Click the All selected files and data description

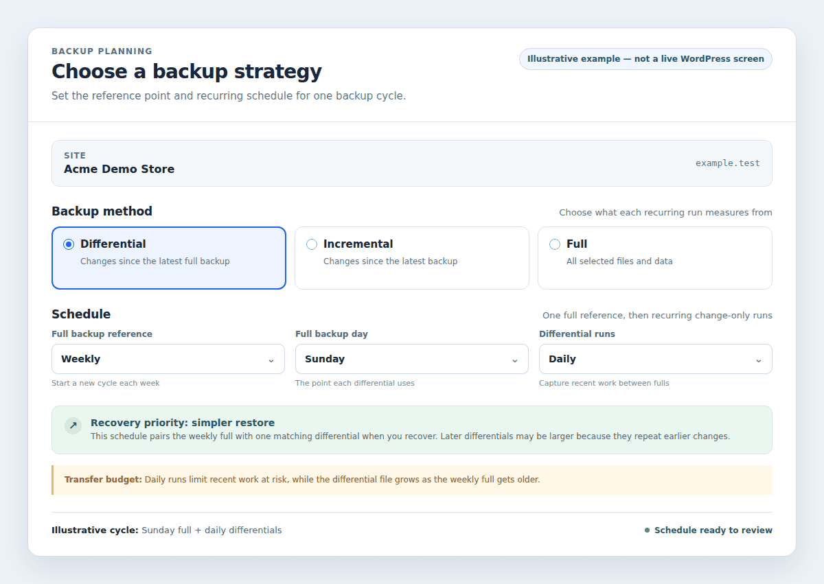click(x=619, y=261)
